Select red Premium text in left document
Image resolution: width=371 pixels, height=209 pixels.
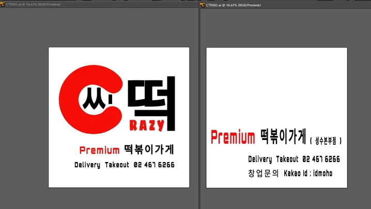point(99,150)
